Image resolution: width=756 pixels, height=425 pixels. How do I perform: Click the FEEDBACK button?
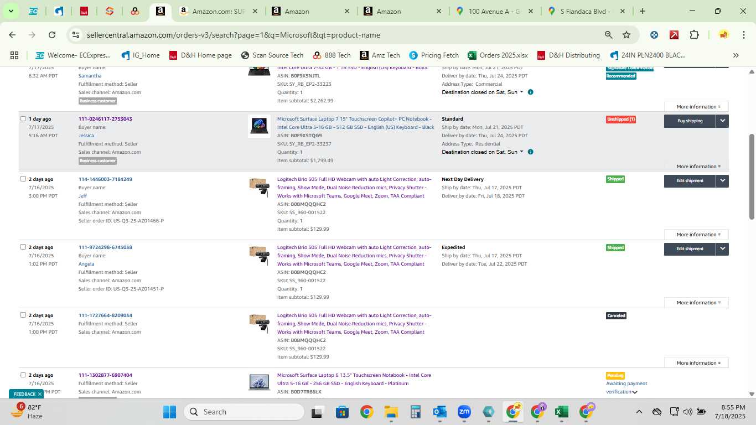coord(25,394)
